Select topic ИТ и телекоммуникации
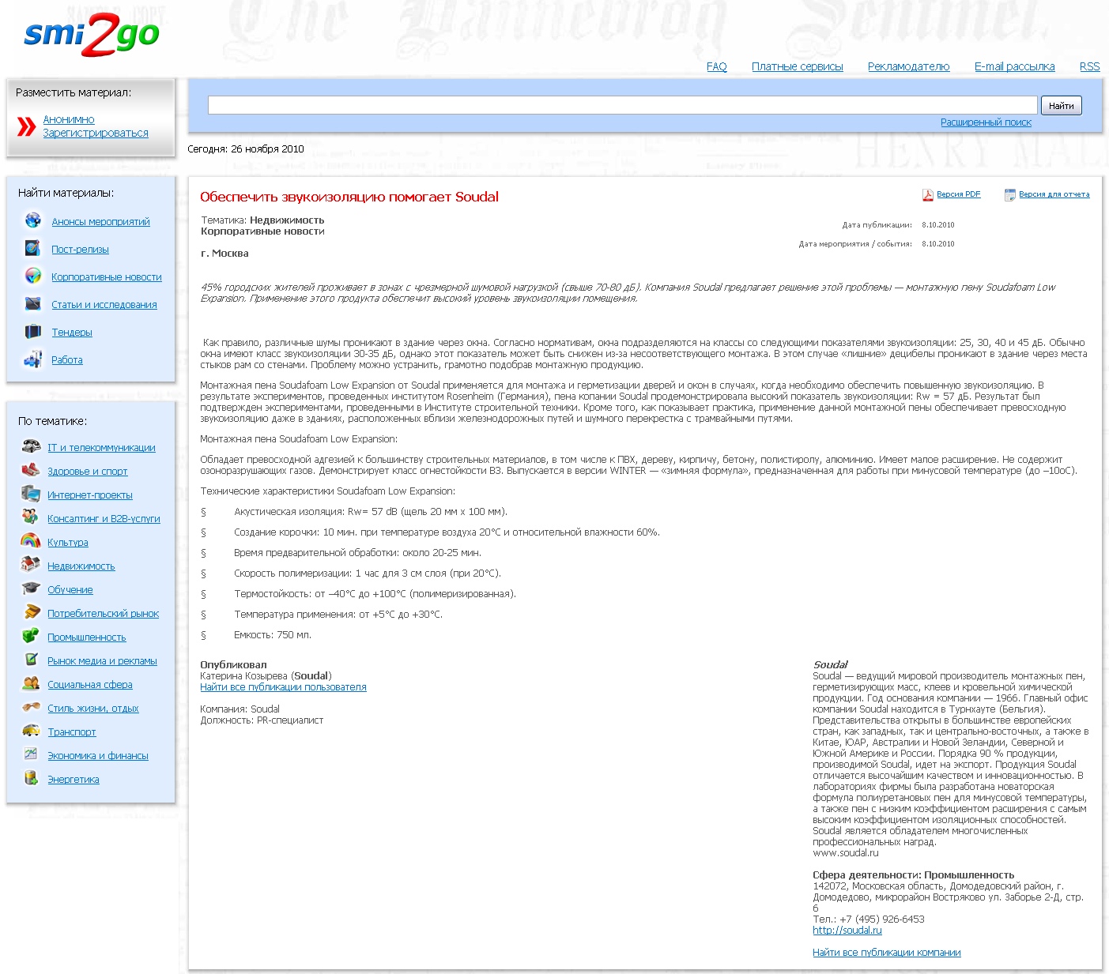The width and height of the screenshot is (1109, 974). pos(101,448)
